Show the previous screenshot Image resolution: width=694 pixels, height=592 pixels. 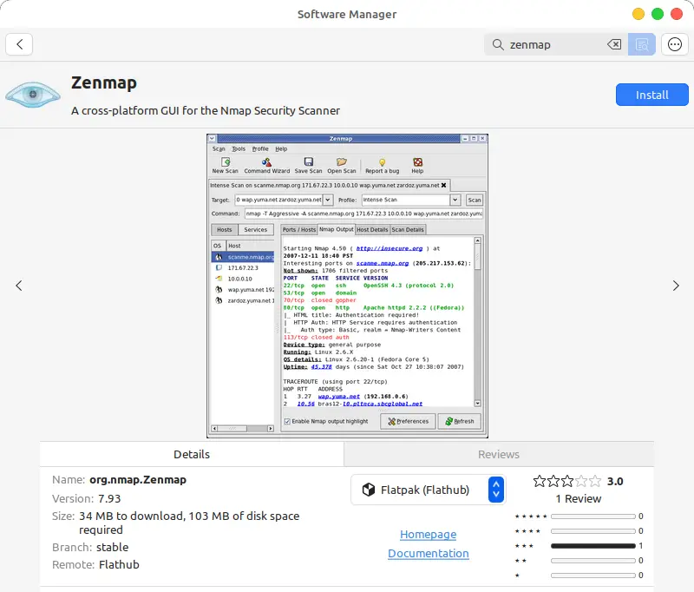[x=19, y=286]
